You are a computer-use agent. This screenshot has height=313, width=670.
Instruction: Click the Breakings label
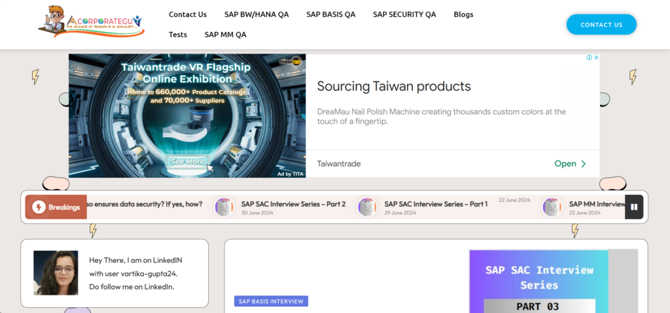[x=64, y=207]
